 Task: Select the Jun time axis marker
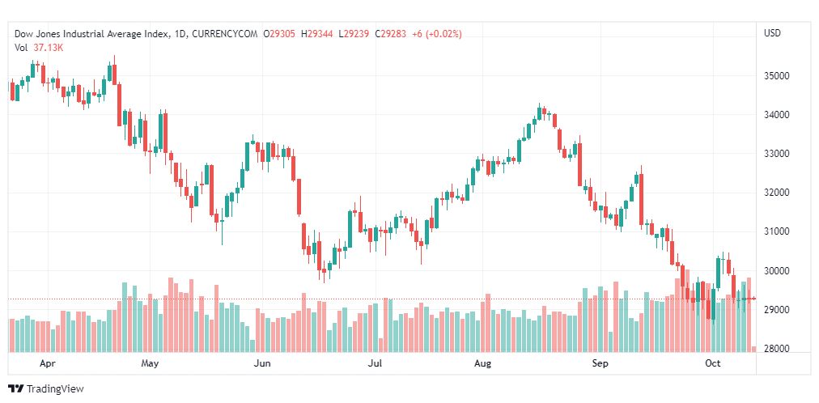click(x=261, y=363)
